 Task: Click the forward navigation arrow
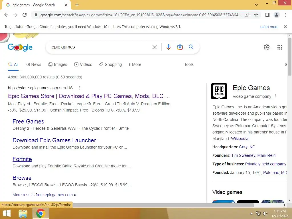(15, 15)
